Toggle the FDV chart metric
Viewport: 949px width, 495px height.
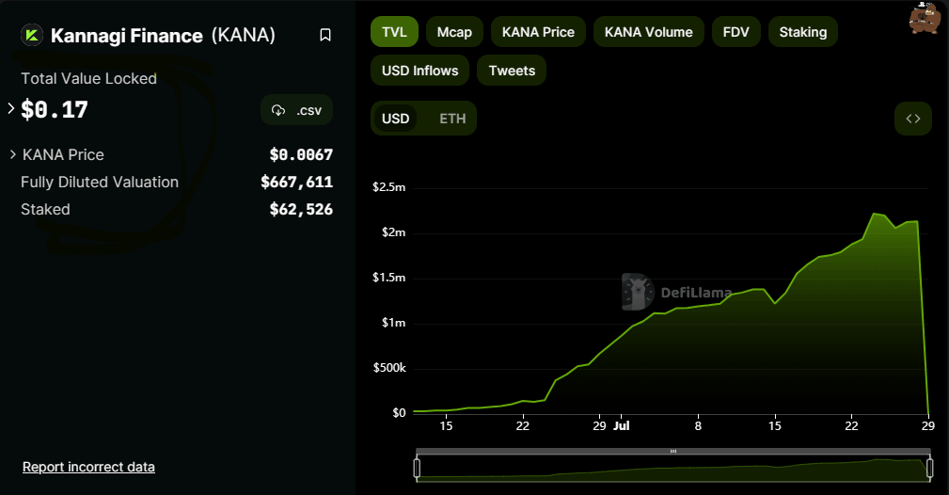(x=735, y=32)
